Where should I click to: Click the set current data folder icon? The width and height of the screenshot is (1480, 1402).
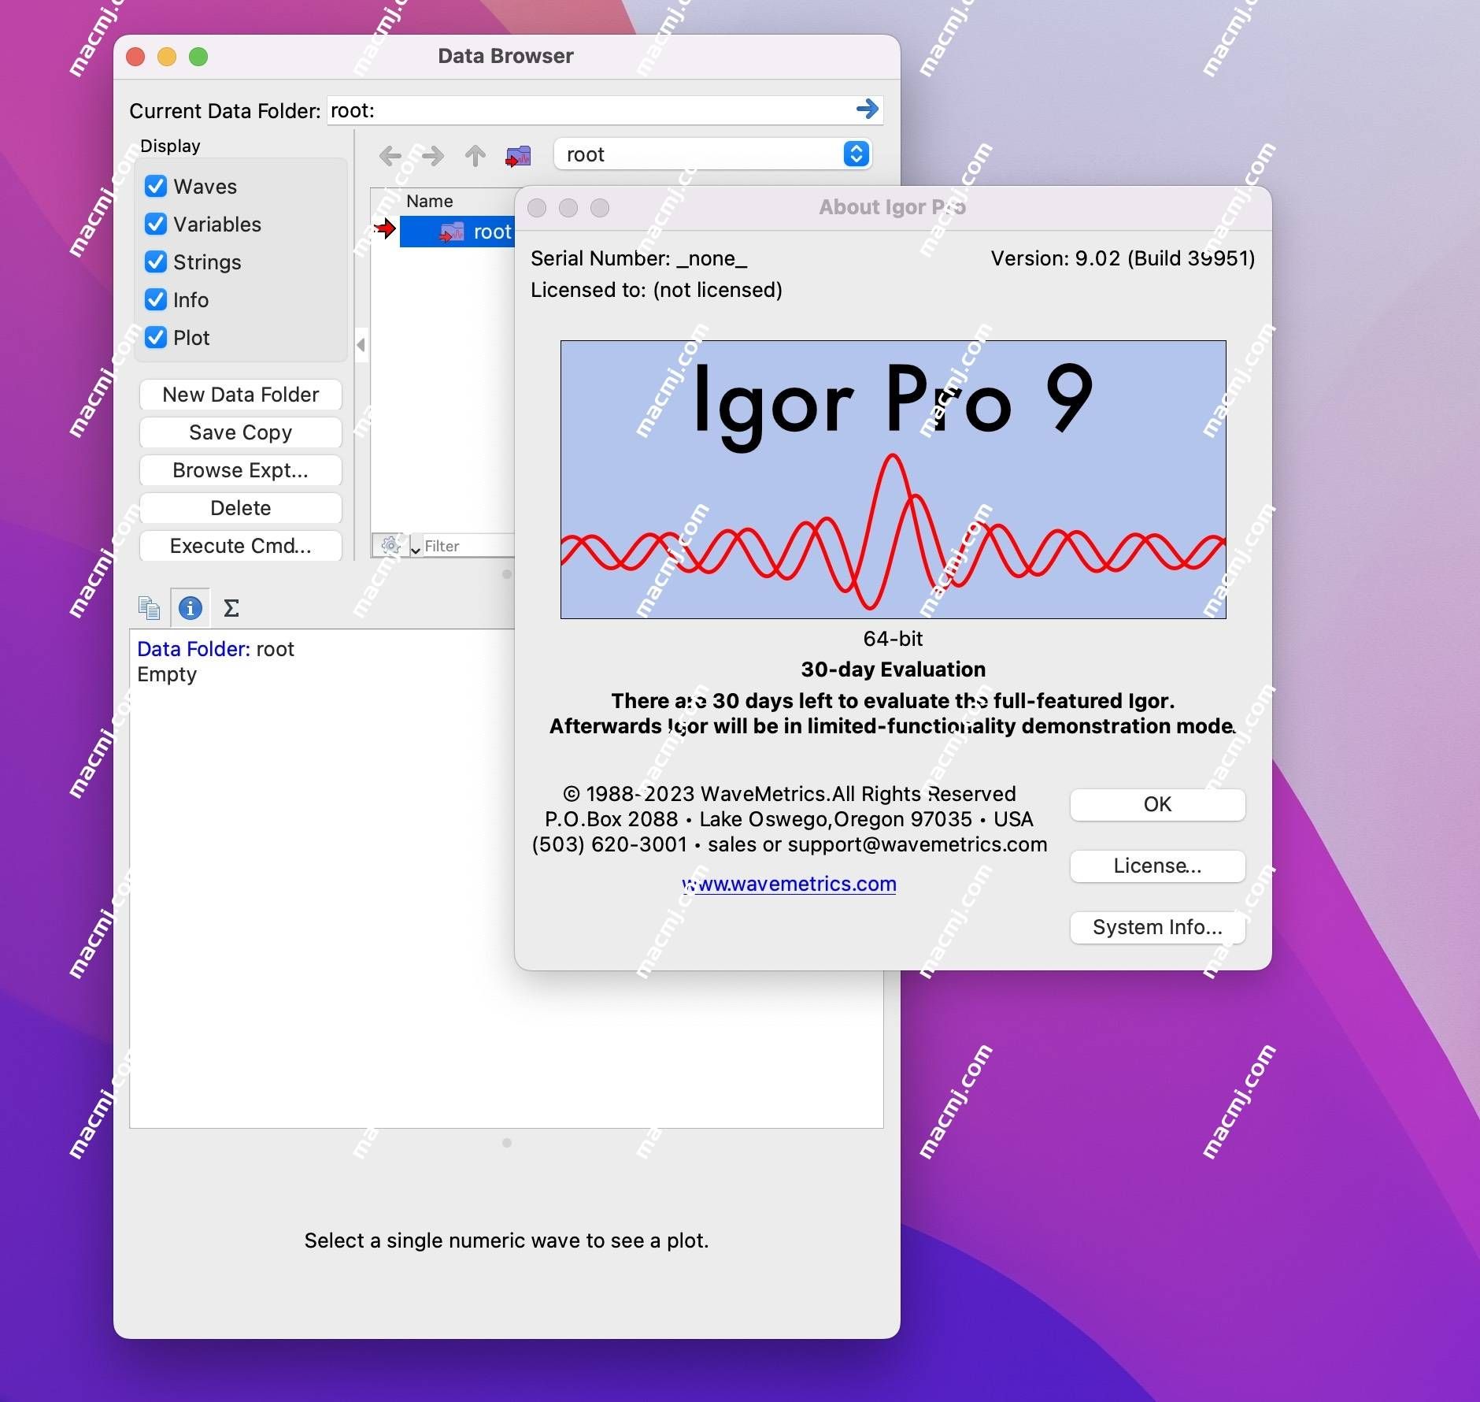(518, 155)
